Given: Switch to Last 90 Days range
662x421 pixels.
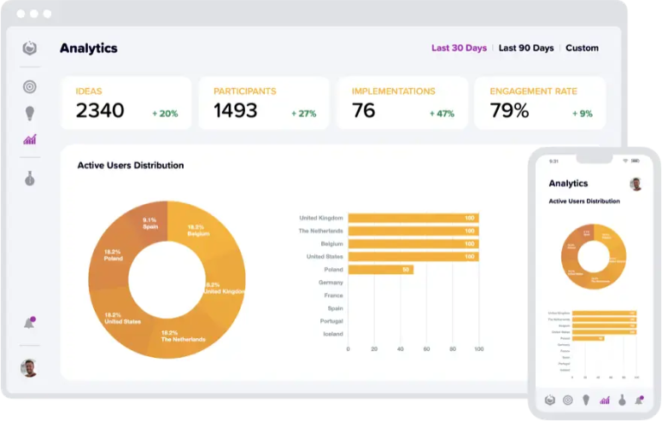Looking at the screenshot, I should pos(526,48).
